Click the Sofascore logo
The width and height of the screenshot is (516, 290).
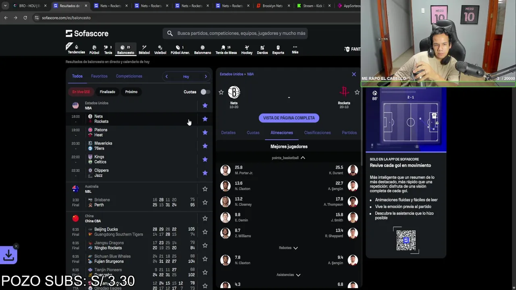point(87,33)
